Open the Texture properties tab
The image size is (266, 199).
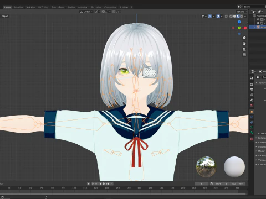tap(252, 139)
